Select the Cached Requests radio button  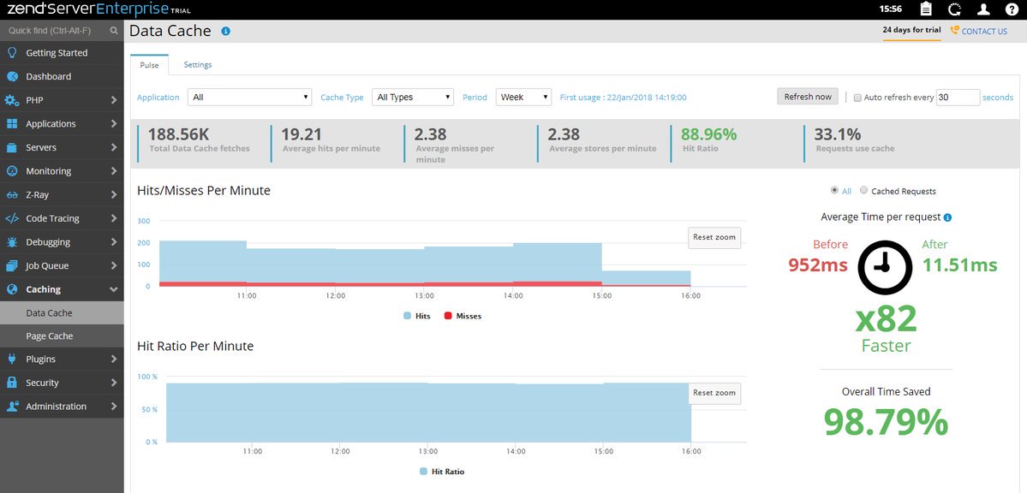(864, 191)
